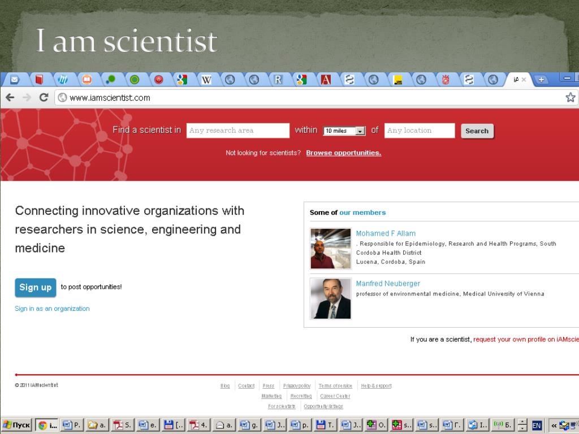The height and width of the screenshot is (434, 579).
Task: Open the Career Center footer link
Action: point(335,396)
